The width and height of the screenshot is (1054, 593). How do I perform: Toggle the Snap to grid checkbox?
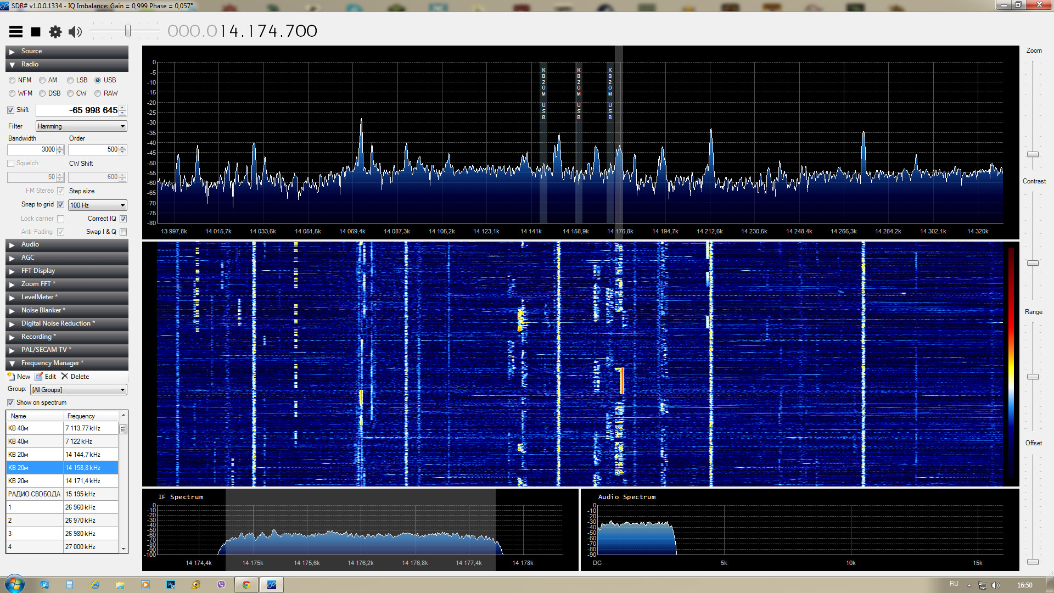pos(61,205)
